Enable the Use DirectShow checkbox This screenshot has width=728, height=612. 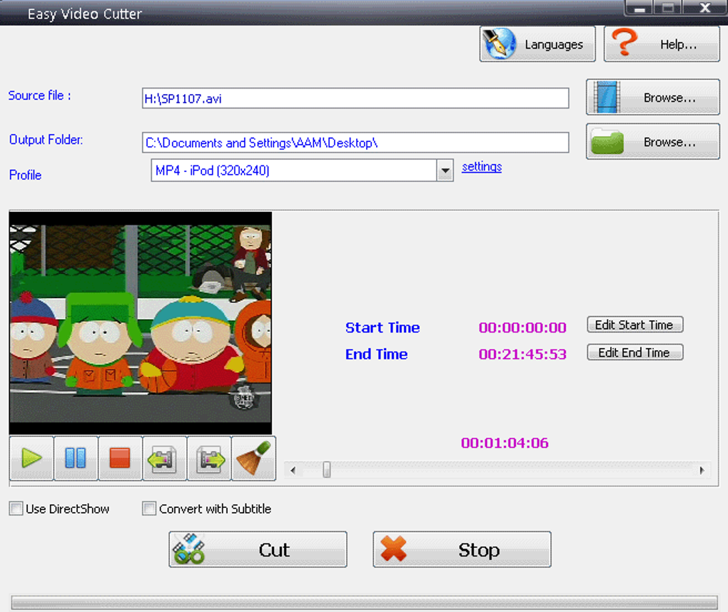click(16, 509)
